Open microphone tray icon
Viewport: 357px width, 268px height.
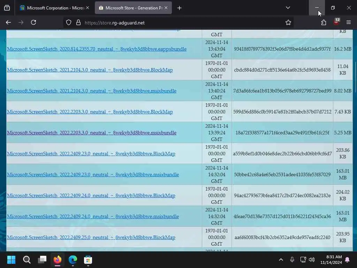click(x=292, y=260)
